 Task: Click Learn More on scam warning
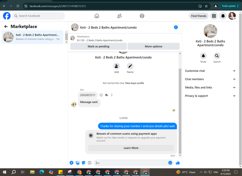pos(131,148)
